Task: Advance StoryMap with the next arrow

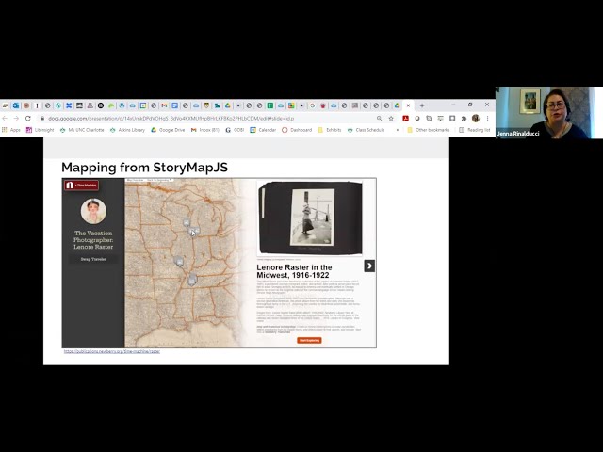Action: (369, 266)
